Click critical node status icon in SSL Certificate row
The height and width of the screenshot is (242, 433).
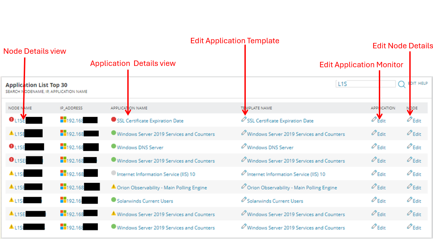tap(12, 119)
